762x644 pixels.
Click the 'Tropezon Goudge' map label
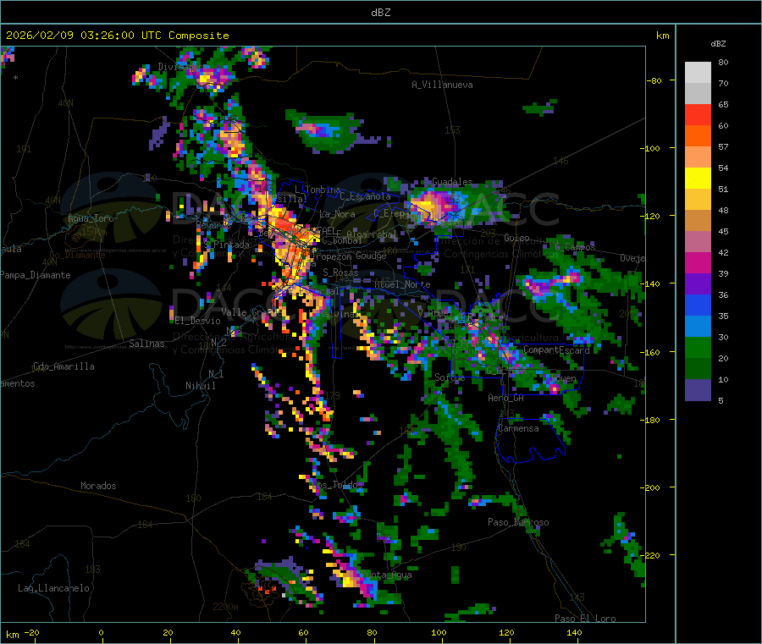point(349,256)
